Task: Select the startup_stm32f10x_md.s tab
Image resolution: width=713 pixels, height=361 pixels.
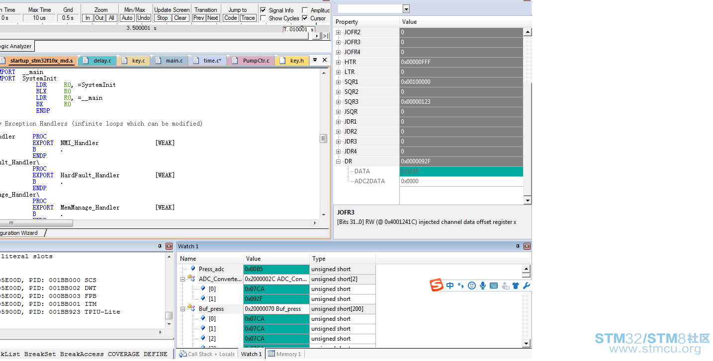Action: [38, 61]
